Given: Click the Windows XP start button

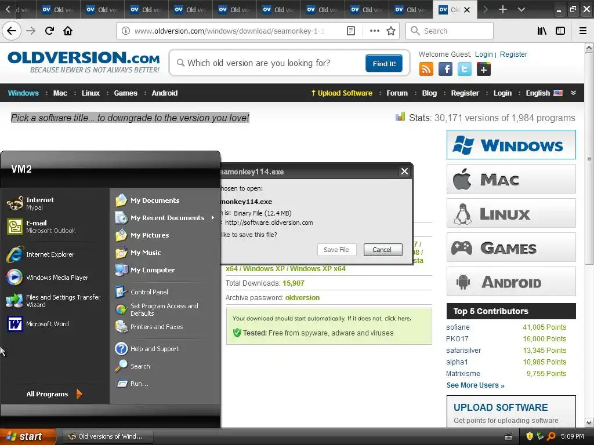Looking at the screenshot, I should [27, 436].
